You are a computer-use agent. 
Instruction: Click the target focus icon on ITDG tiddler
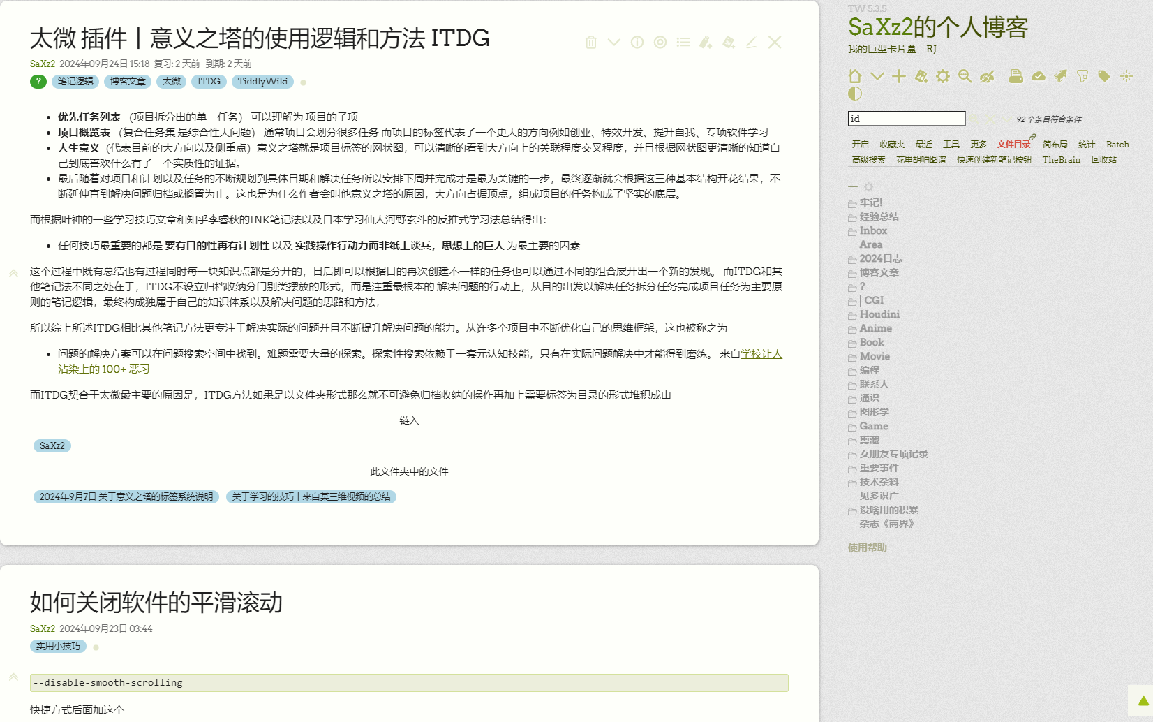[660, 43]
